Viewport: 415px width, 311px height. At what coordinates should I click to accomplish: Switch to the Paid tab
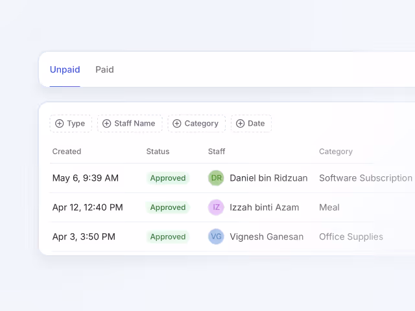tap(104, 69)
